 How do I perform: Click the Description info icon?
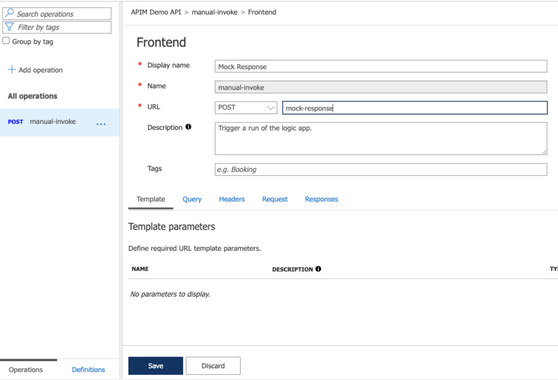pyautogui.click(x=188, y=127)
